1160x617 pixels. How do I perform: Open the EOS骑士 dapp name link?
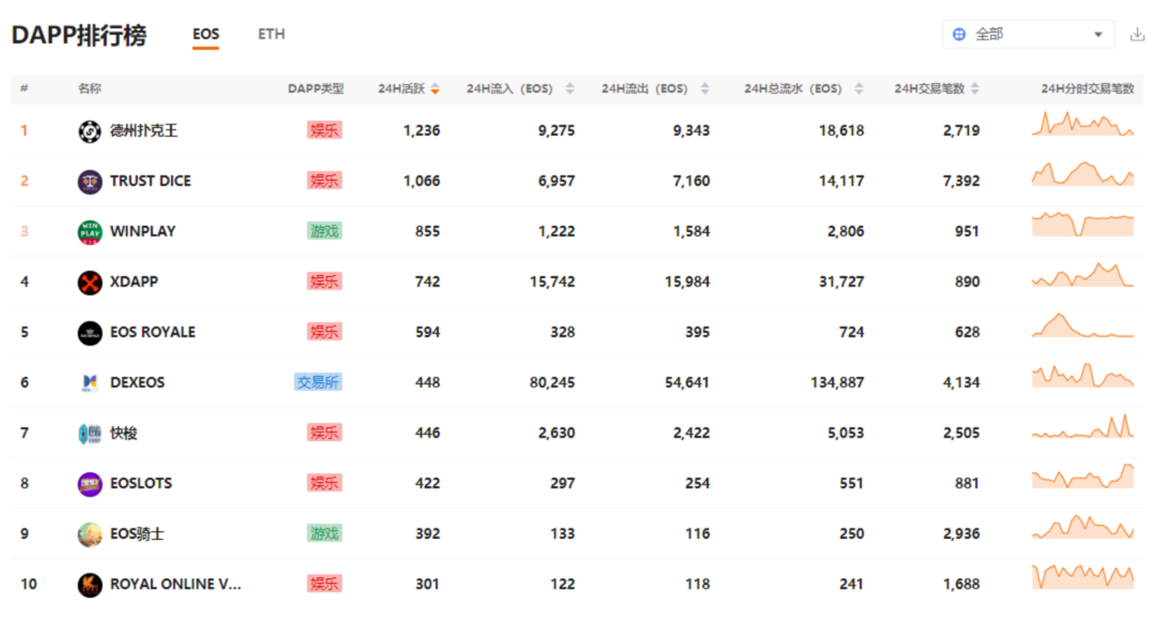click(x=137, y=534)
